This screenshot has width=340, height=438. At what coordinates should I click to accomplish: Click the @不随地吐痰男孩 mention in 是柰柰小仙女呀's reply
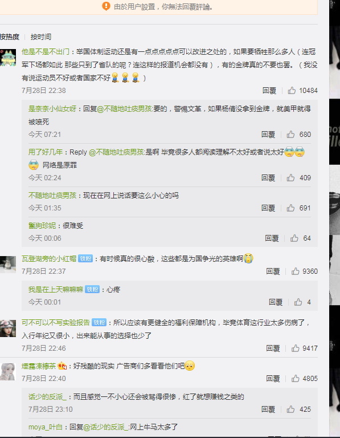click(125, 109)
